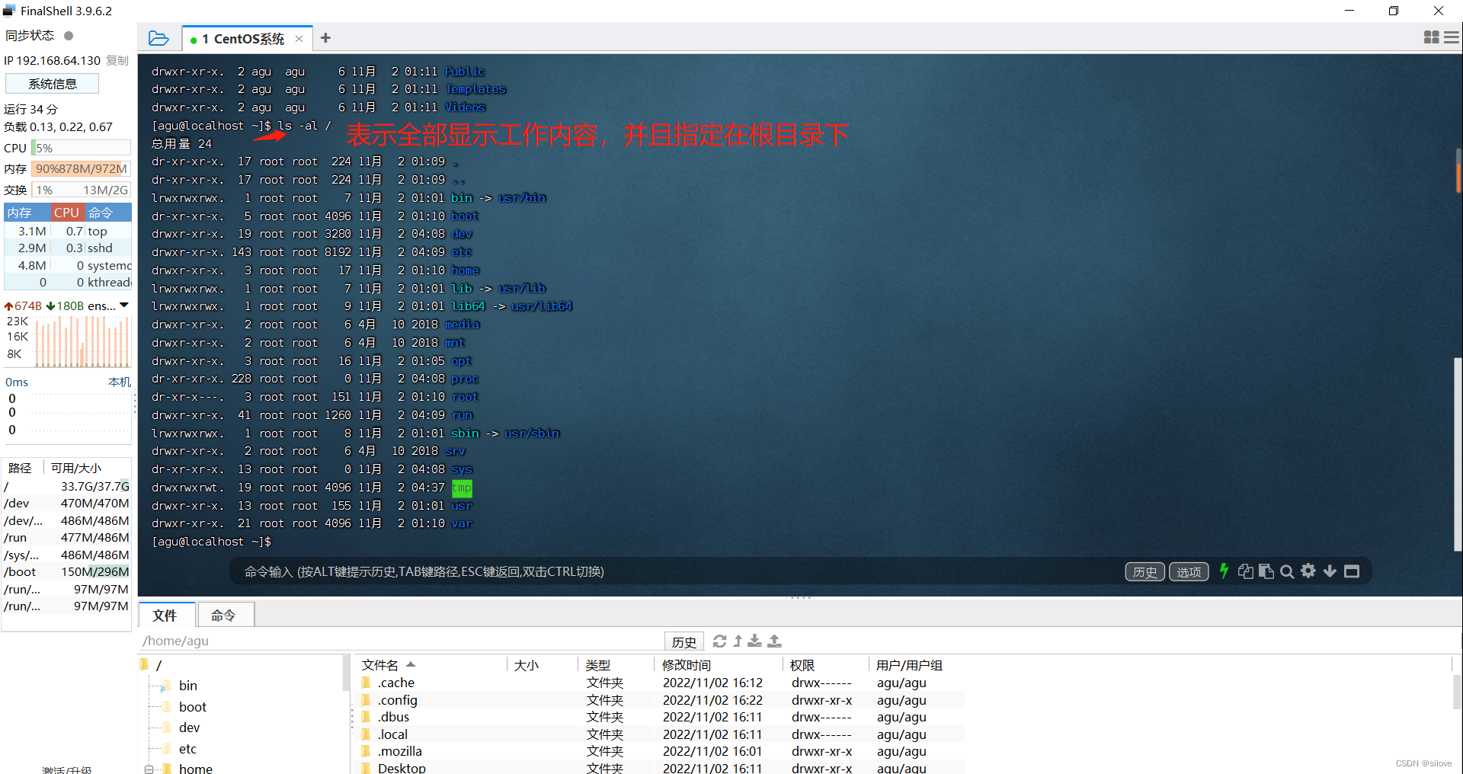
Task: Paste into terminal using paste icon
Action: click(1266, 571)
